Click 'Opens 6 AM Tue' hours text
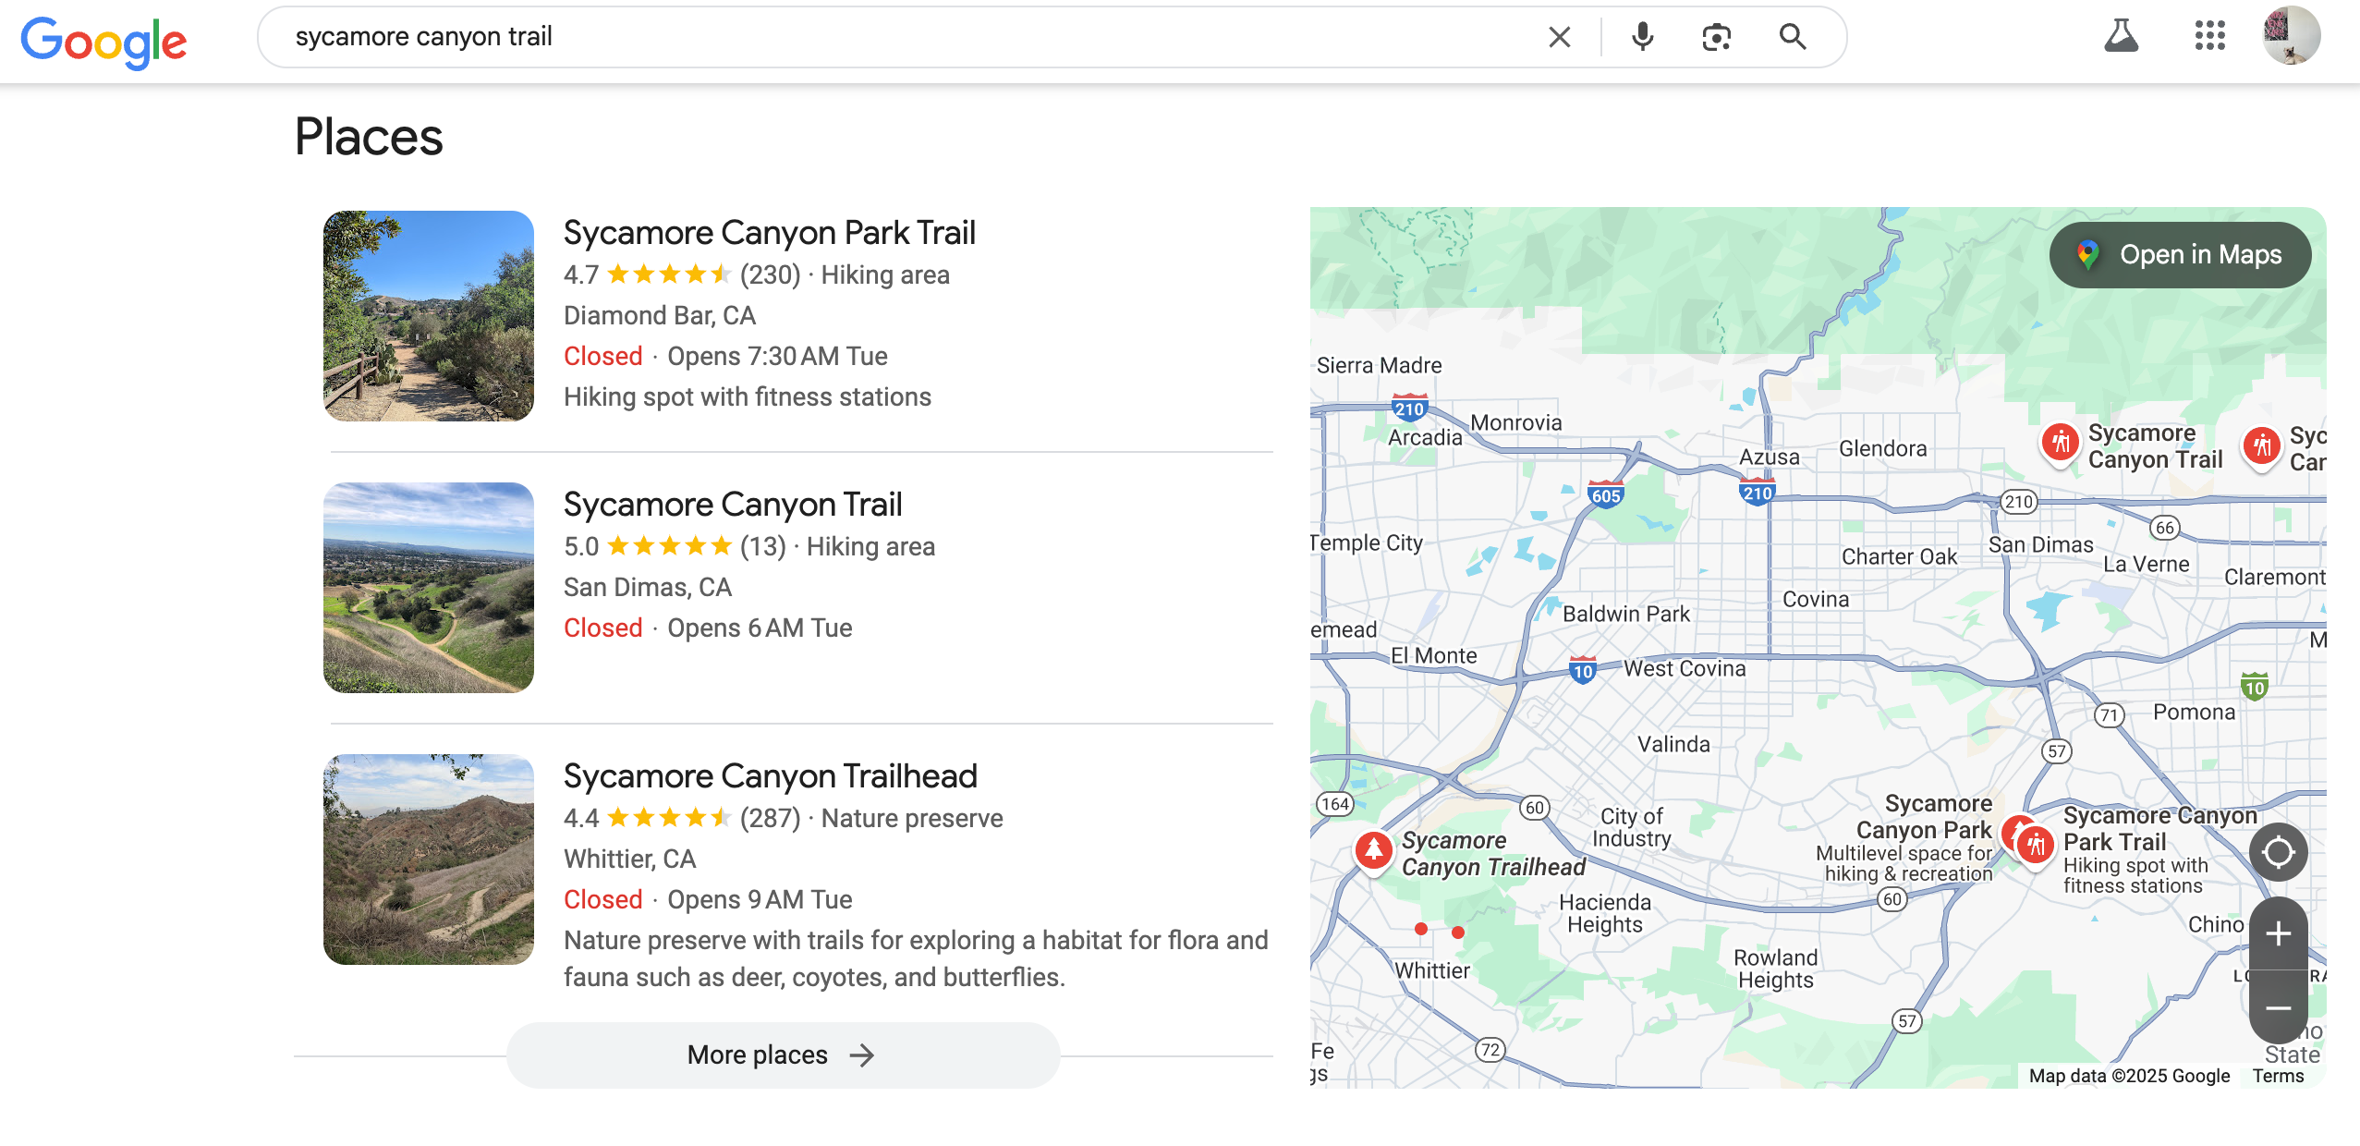This screenshot has width=2360, height=1146. click(760, 628)
